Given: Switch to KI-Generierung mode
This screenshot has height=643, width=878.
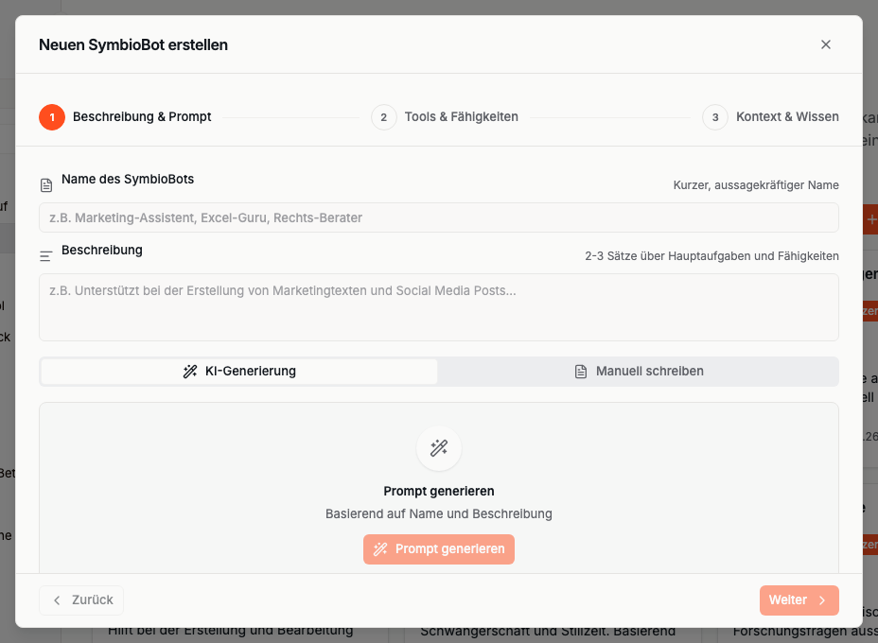Looking at the screenshot, I should 239,372.
